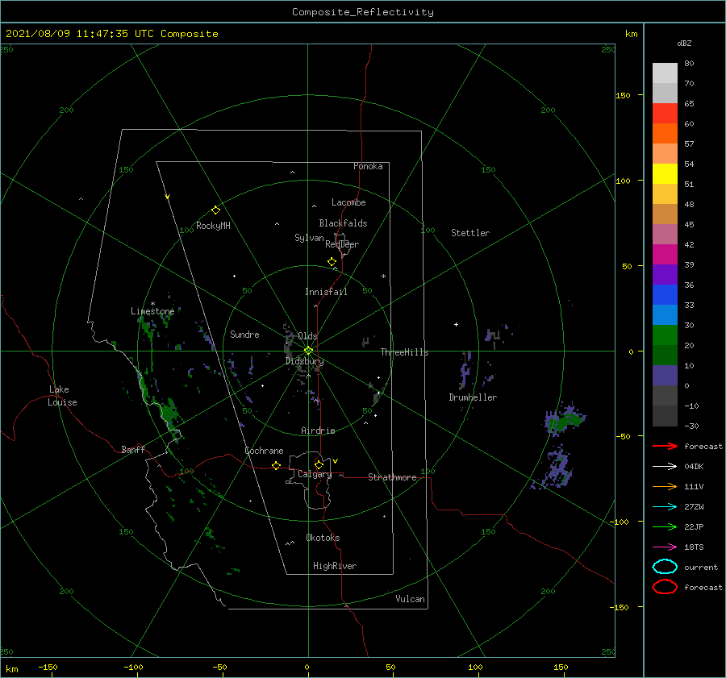Select the lightest gray 80 dBZ swatch
Viewport: 726px width, 678px height.
click(x=665, y=73)
